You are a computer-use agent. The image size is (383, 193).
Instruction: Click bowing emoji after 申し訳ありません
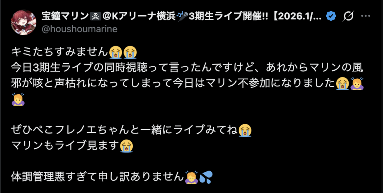click(191, 177)
